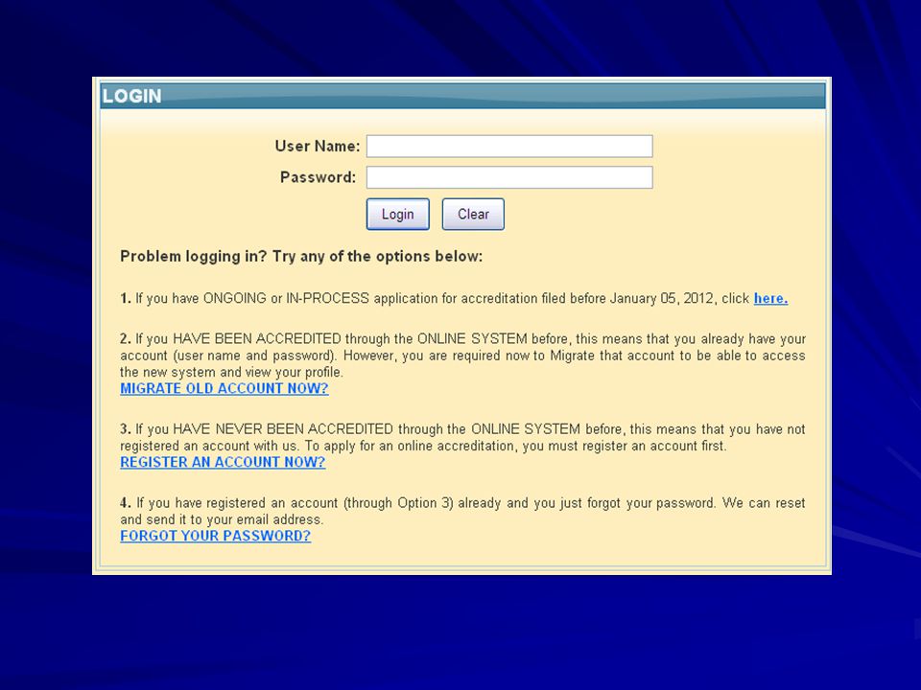Open the 'here.' link for ongoing applications
921x690 pixels.
tap(770, 298)
